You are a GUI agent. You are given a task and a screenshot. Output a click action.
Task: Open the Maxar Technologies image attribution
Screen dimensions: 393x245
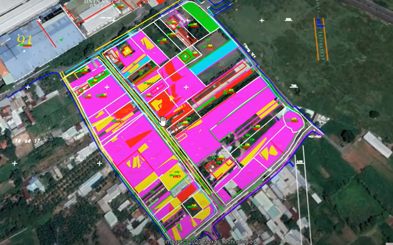210,241
